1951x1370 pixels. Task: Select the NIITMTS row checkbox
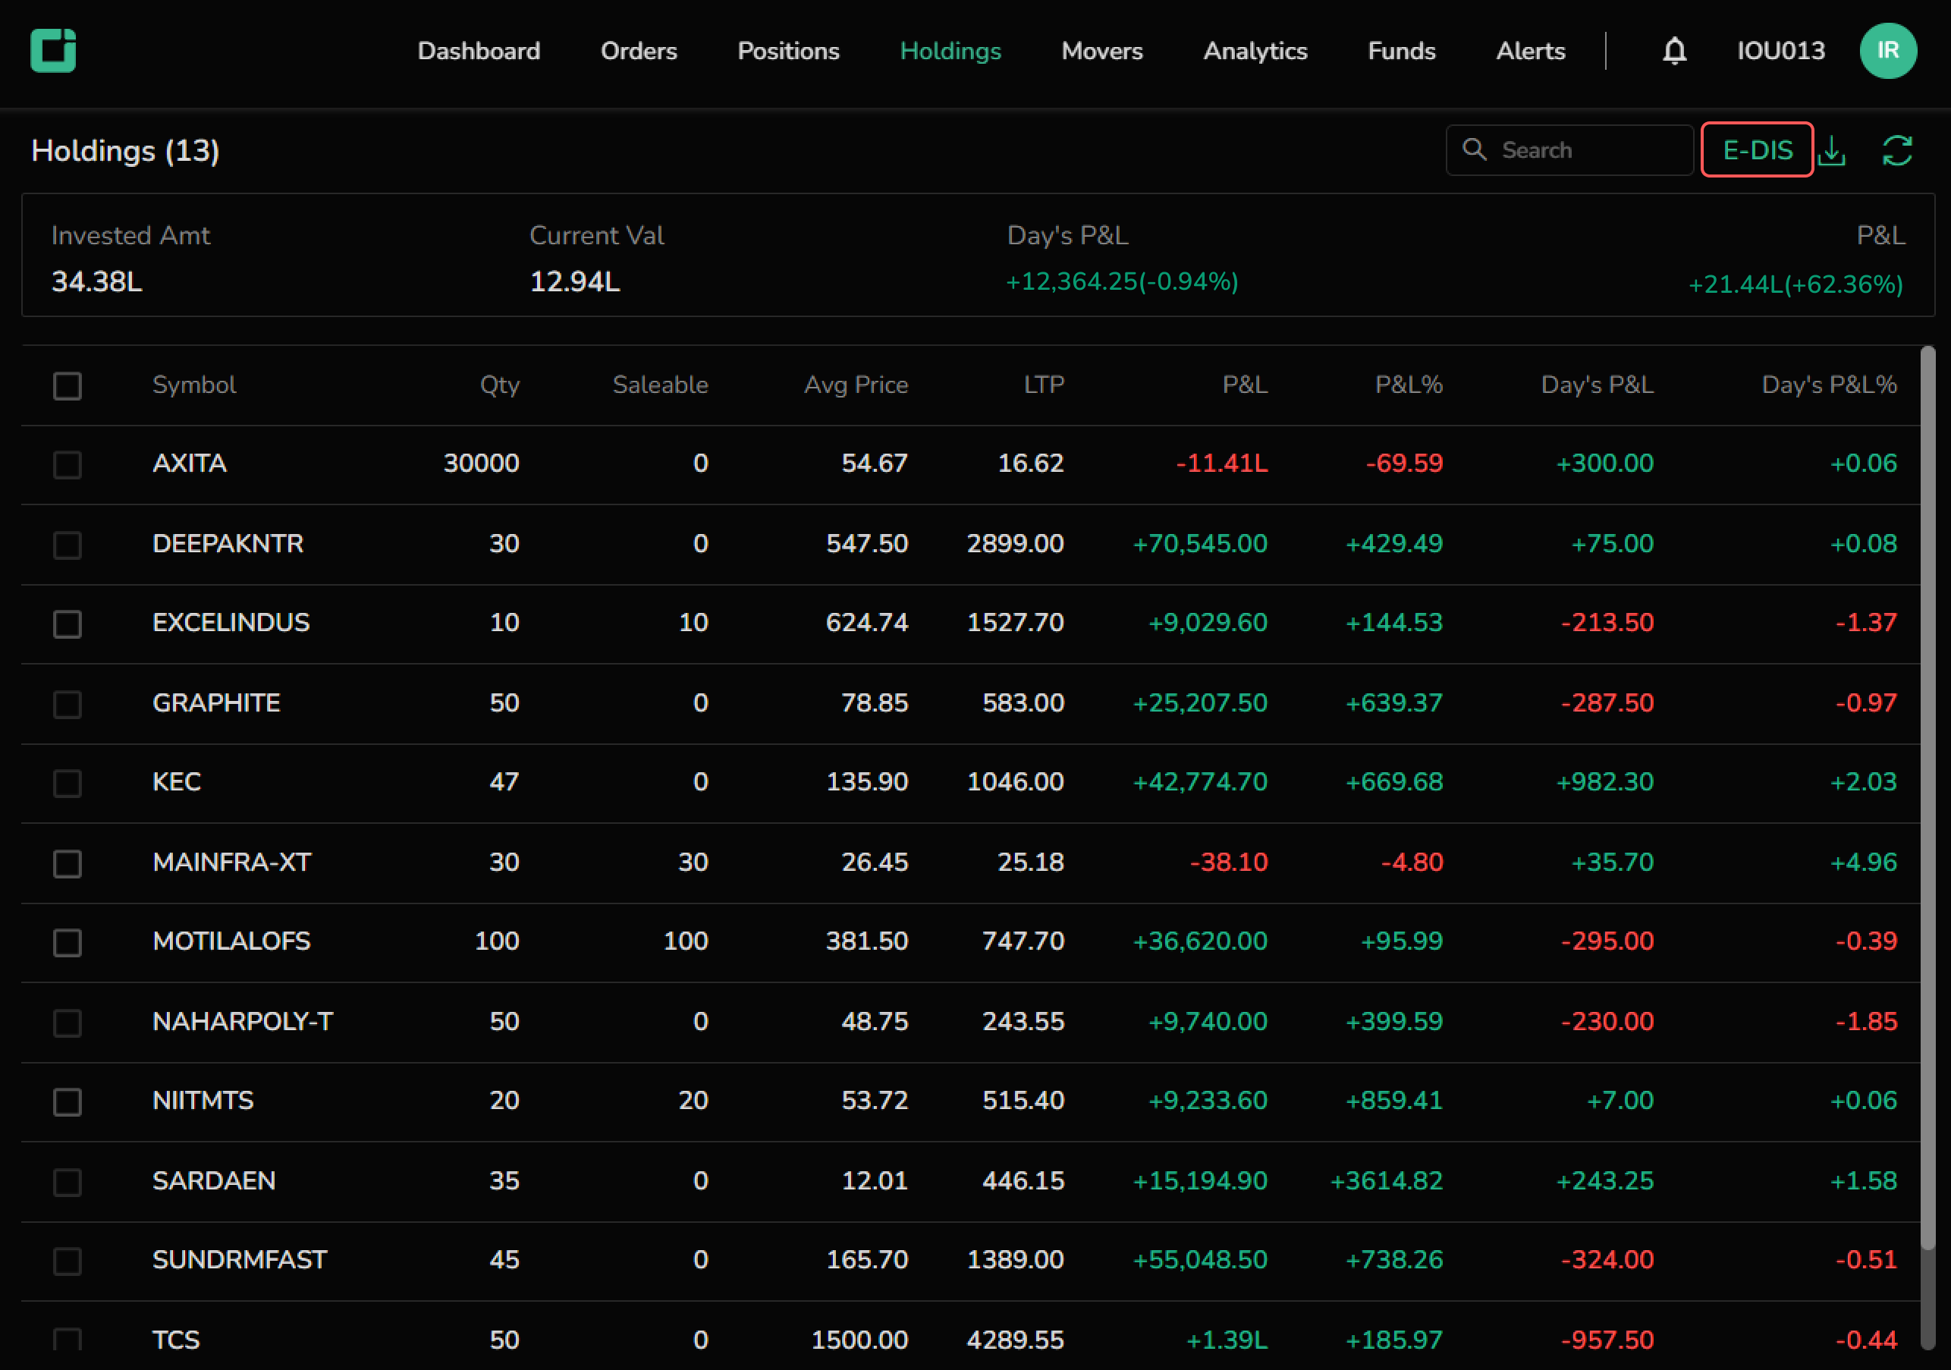67,1102
